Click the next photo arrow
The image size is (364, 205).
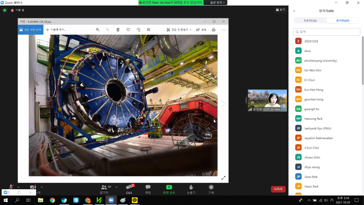tap(223, 104)
